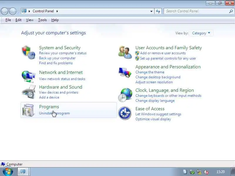Open Clock, Language, and Region heading
Image resolution: width=235 pixels, height=176 pixels.
[x=164, y=90]
